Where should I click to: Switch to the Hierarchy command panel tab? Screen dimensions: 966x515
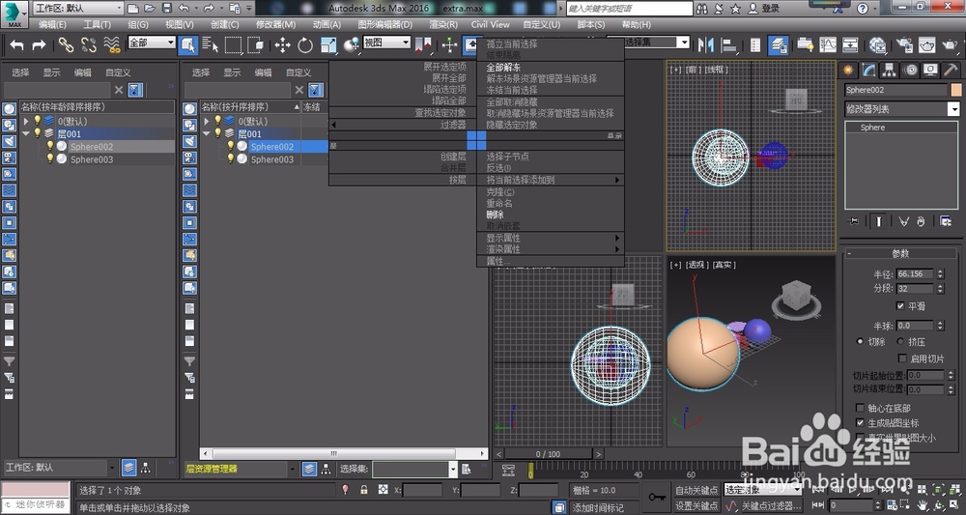[889, 71]
